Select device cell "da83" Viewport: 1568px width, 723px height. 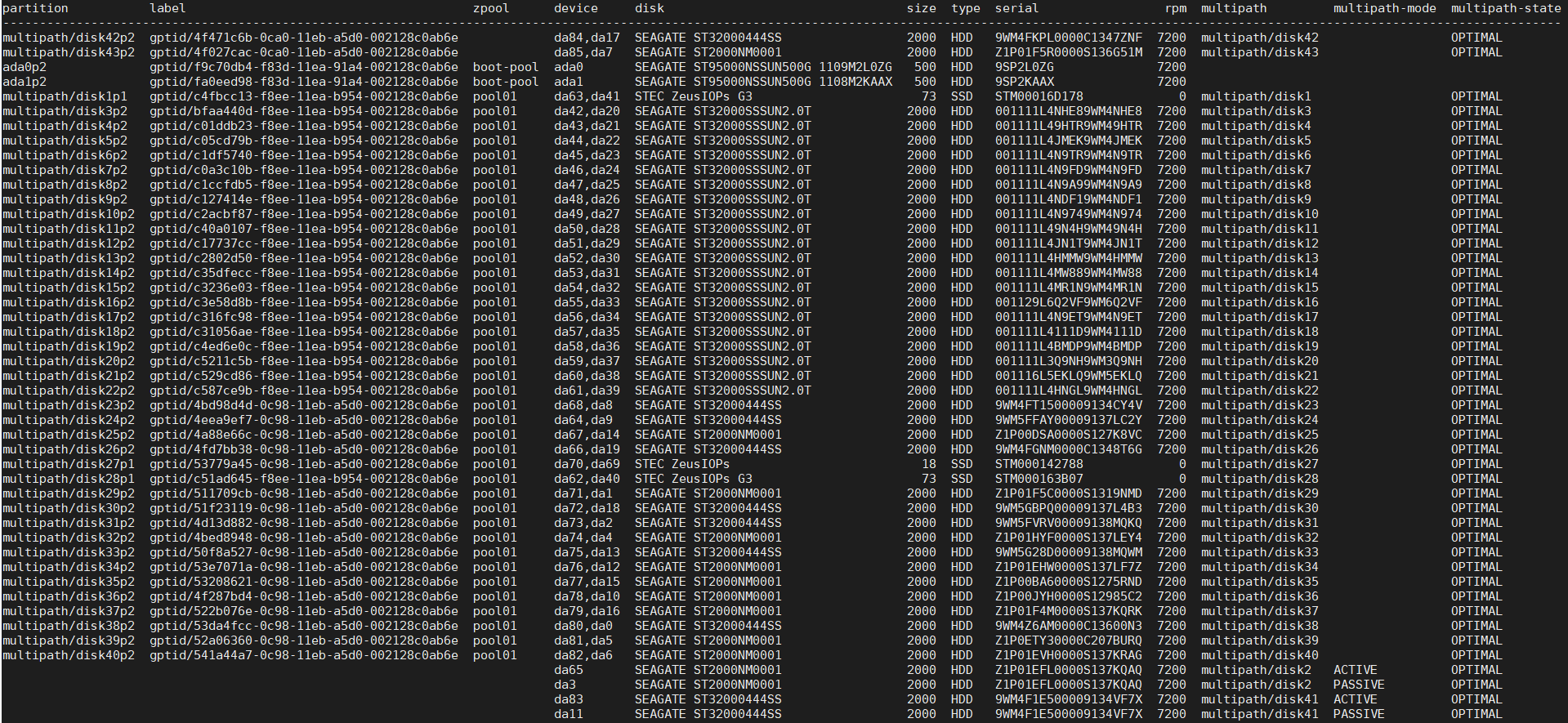569,699
